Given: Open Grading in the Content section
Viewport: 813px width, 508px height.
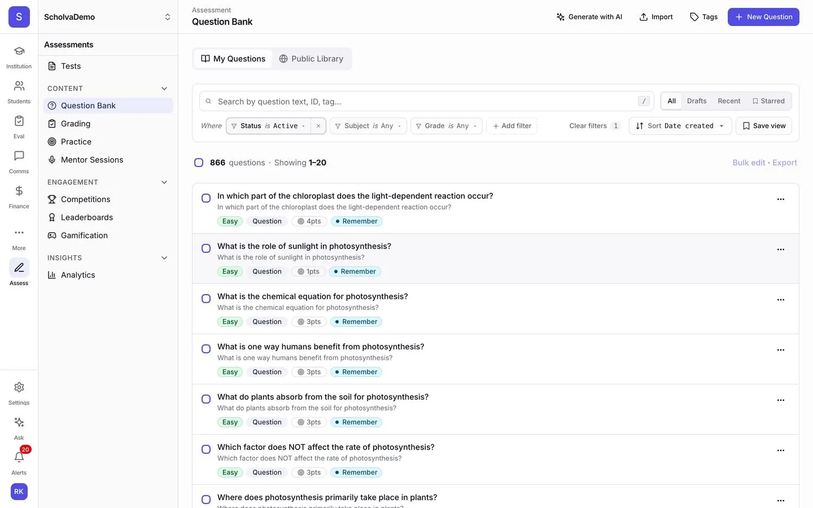Looking at the screenshot, I should click(x=108, y=124).
